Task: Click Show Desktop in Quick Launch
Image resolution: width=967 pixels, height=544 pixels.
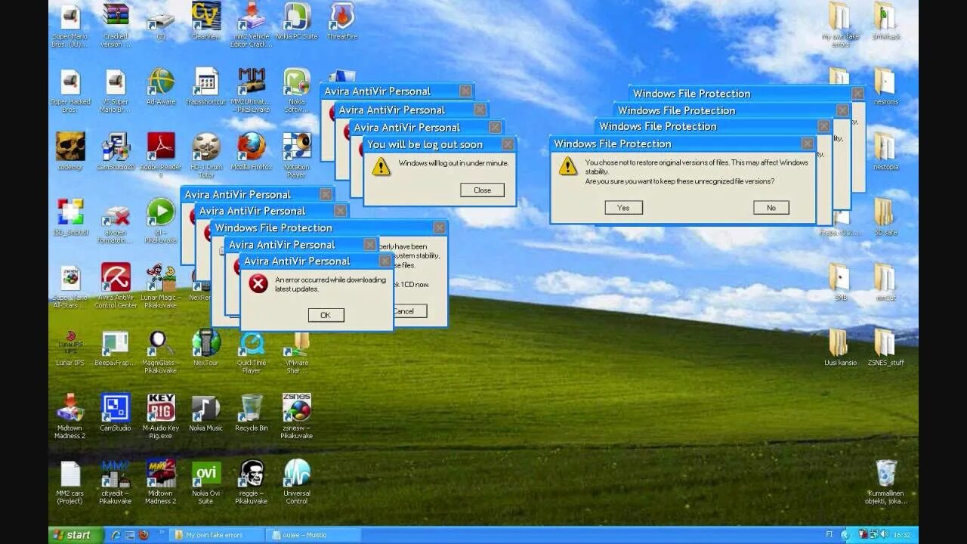Action: 129,535
